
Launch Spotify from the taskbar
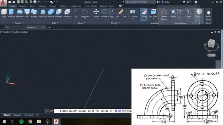pos(22,122)
